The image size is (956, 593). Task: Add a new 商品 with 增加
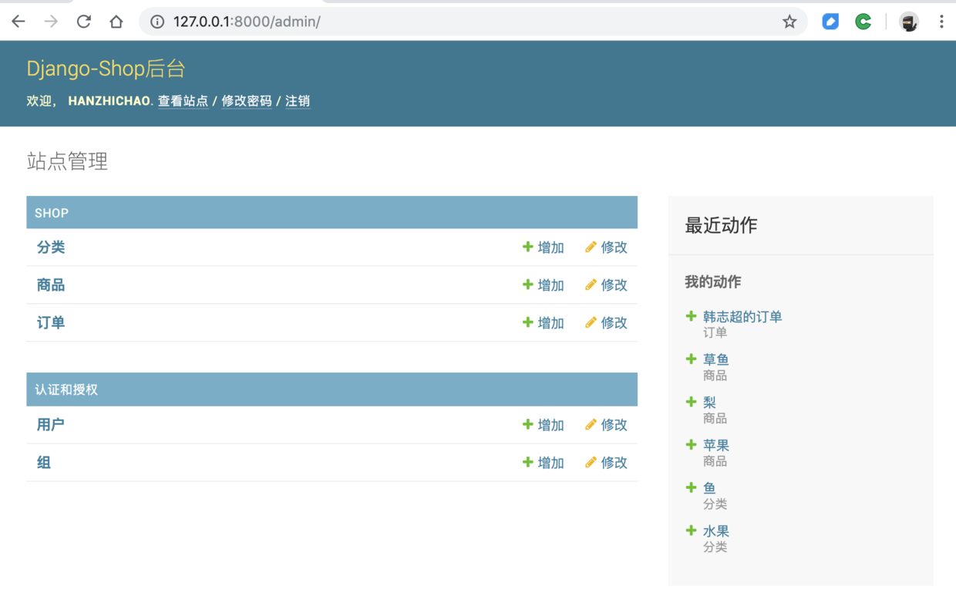click(544, 285)
